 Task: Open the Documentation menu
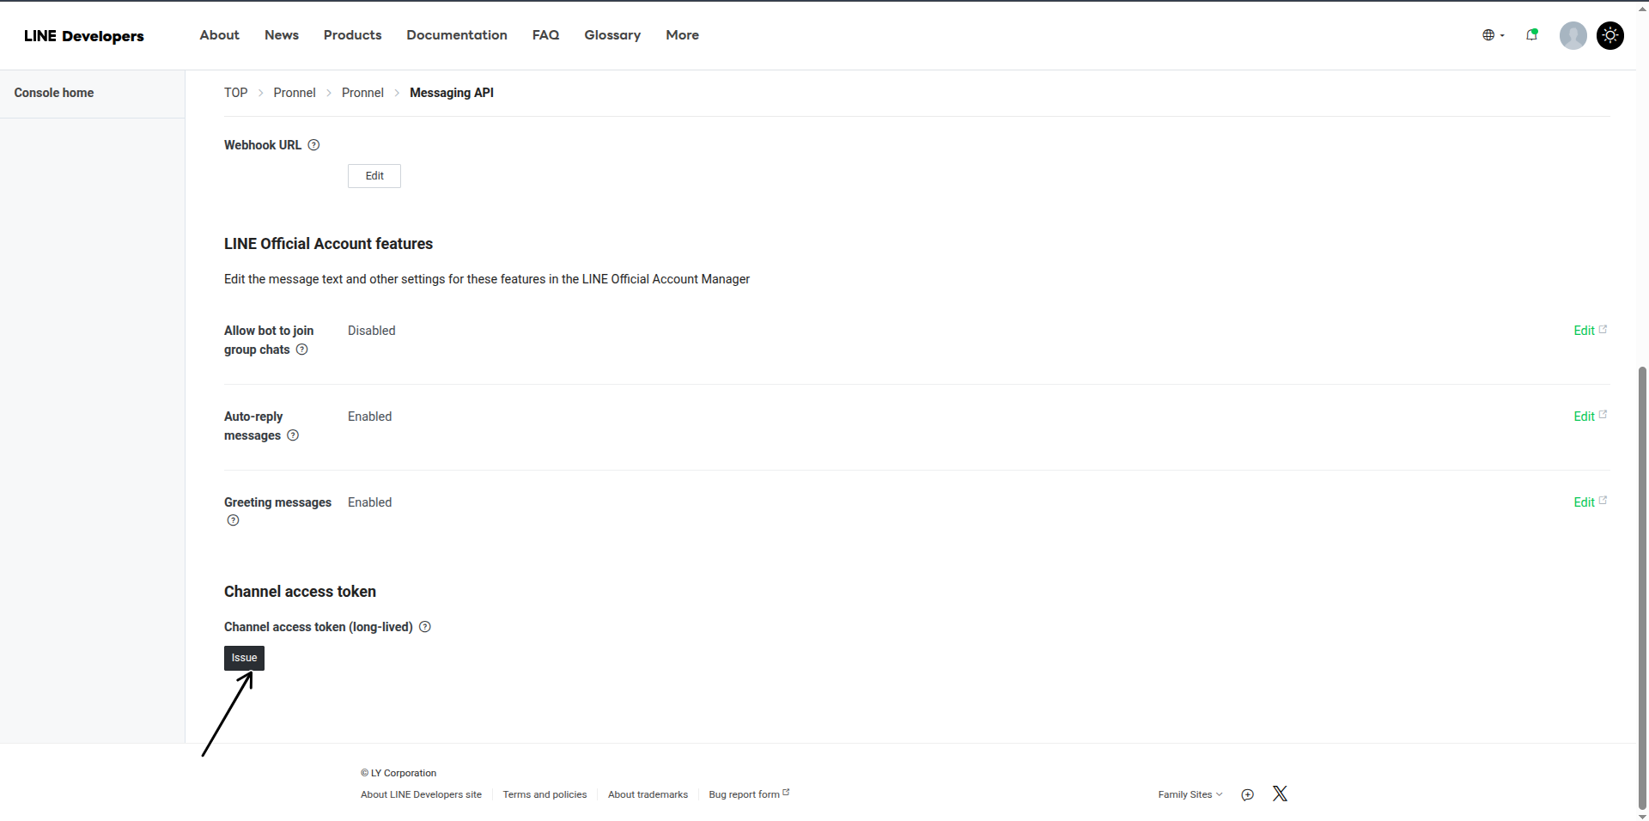pyautogui.click(x=457, y=35)
